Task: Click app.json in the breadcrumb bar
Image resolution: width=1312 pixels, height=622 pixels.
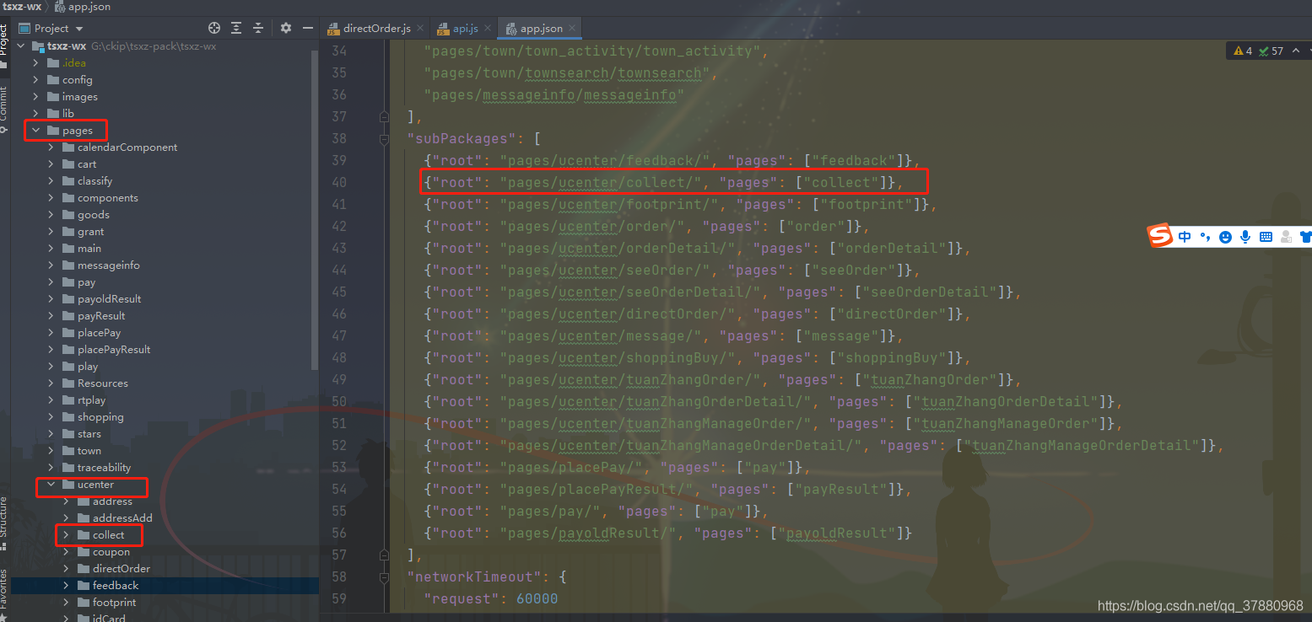Action: point(82,7)
